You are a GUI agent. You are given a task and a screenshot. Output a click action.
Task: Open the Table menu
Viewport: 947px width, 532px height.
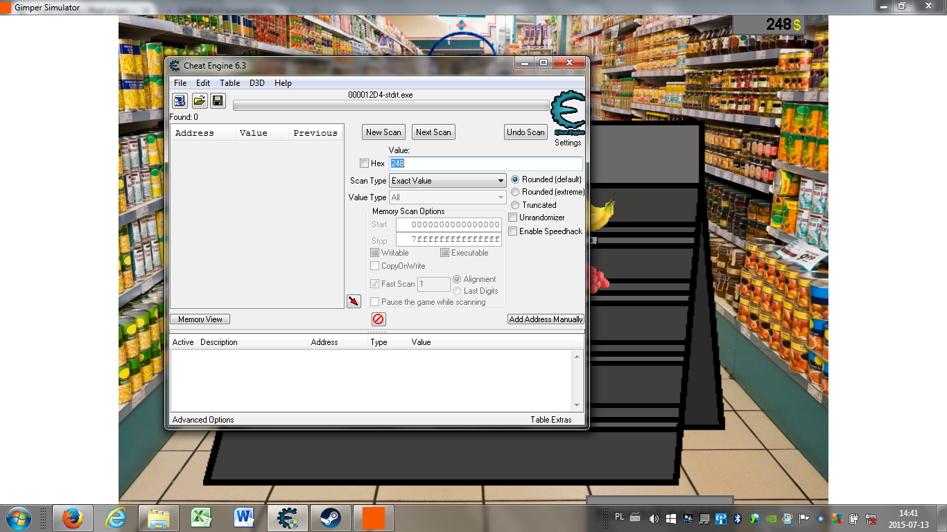[229, 83]
